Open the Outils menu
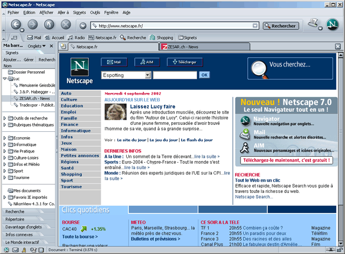 coord(95,12)
